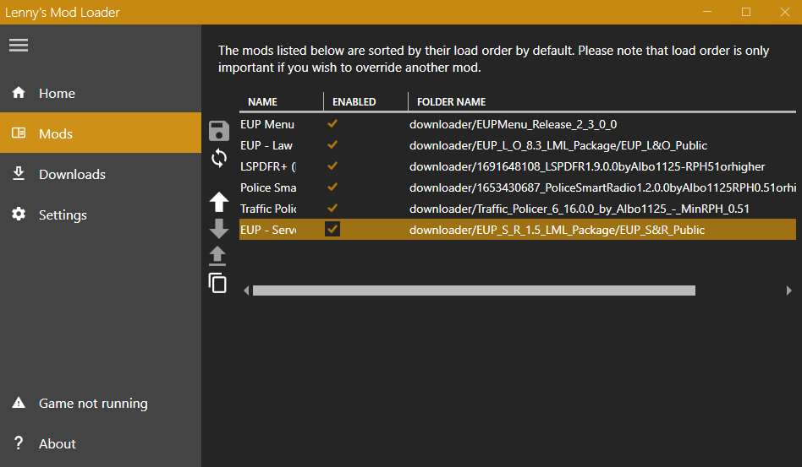Click the horizontal scrollbar thumb
This screenshot has width=802, height=467.
[x=474, y=291]
